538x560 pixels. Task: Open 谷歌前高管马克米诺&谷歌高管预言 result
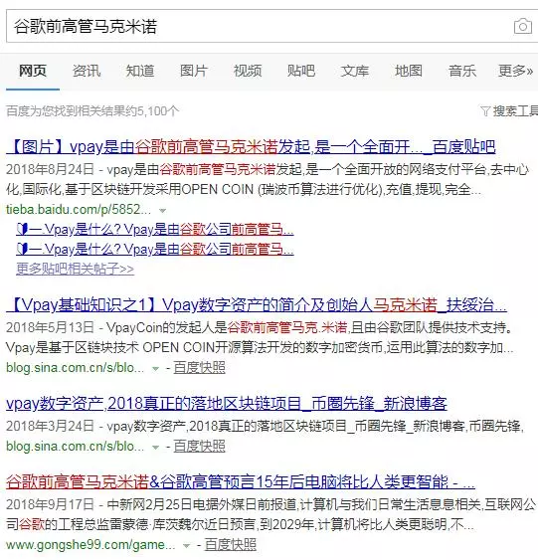(x=241, y=482)
